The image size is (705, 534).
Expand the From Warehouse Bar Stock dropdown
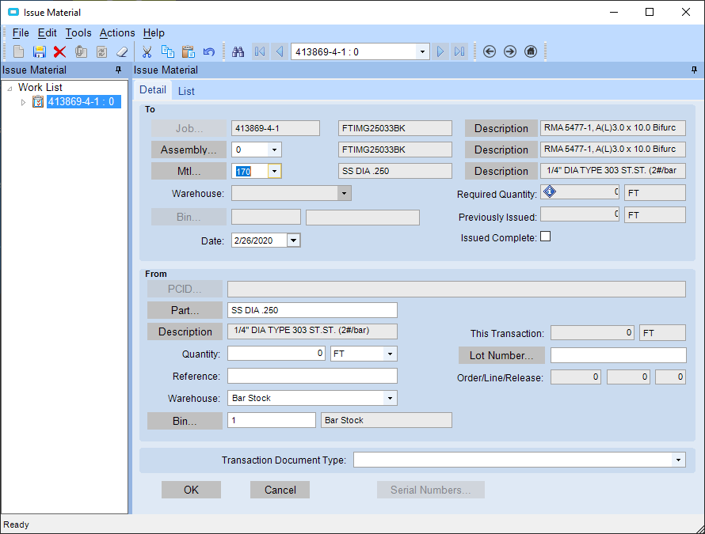point(389,398)
